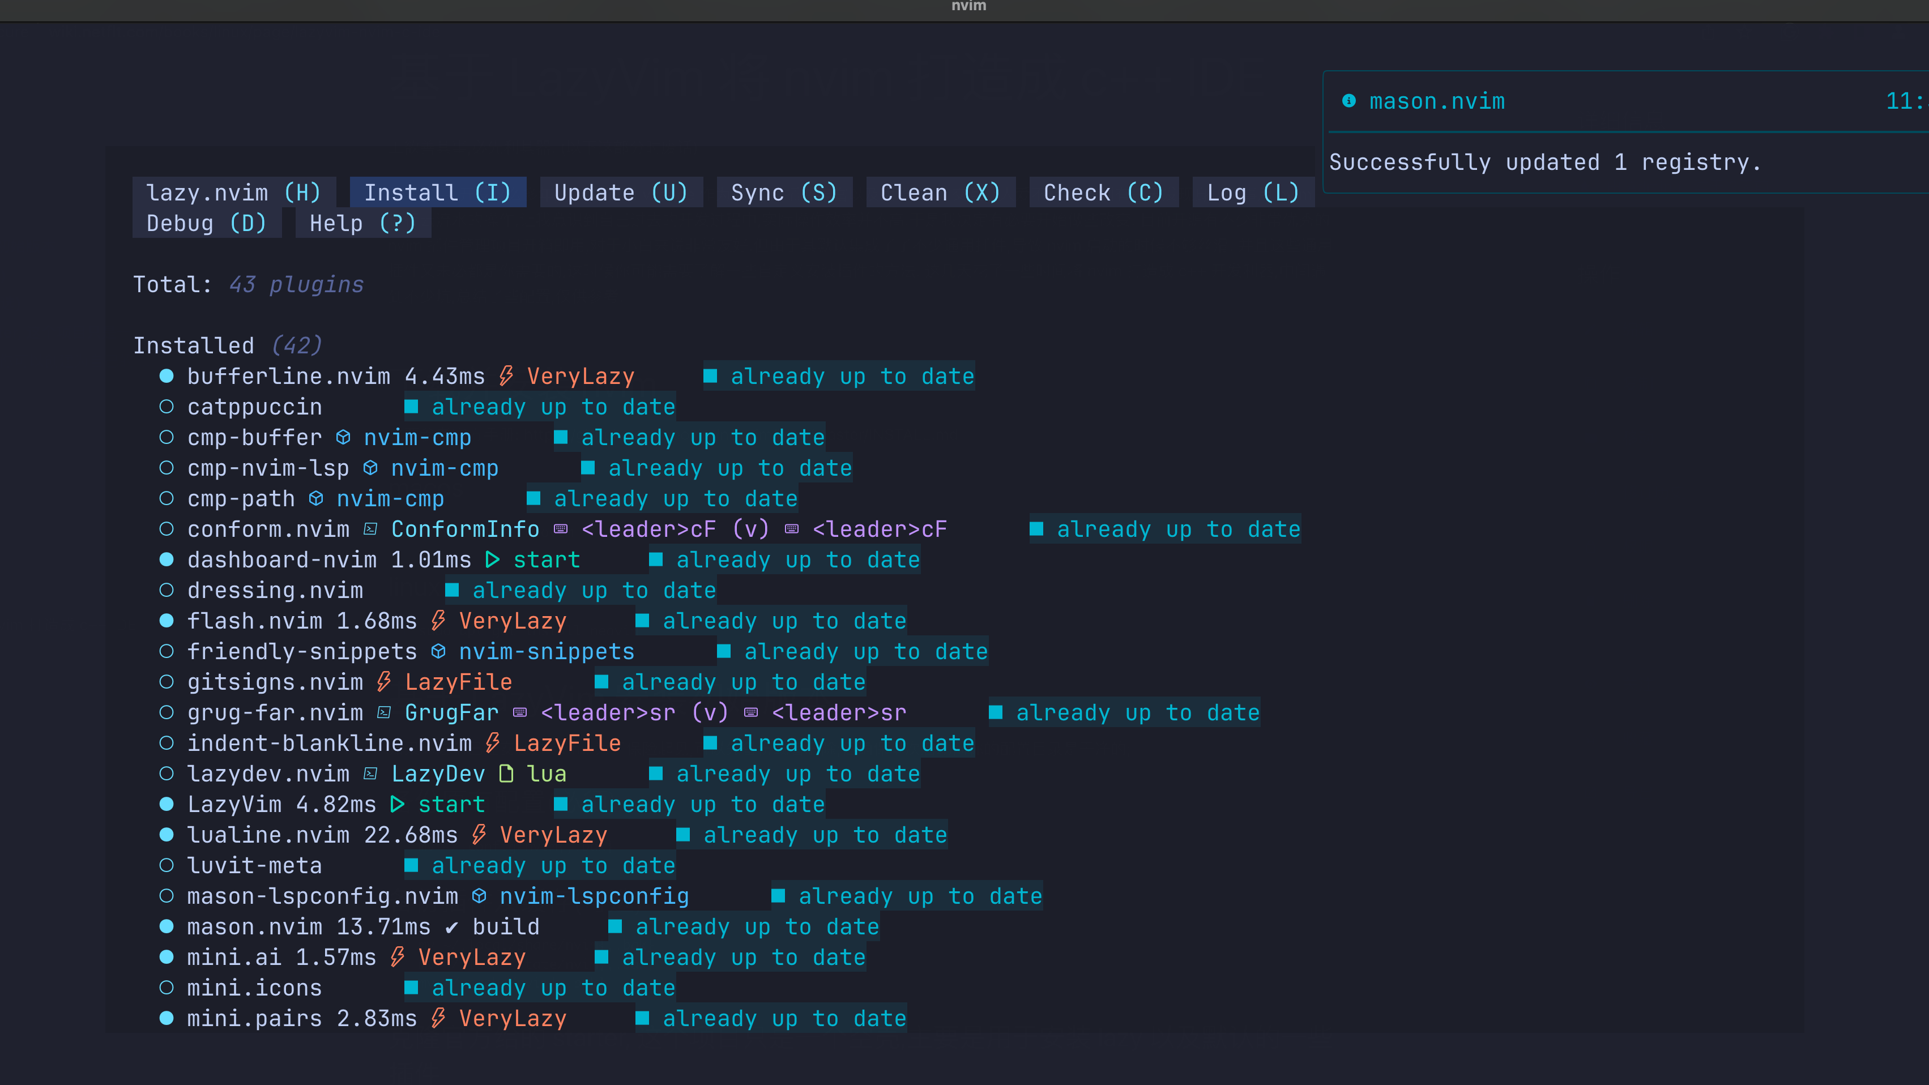
Task: Click the lightning icon in the lualine.nvim row
Action: click(479, 835)
